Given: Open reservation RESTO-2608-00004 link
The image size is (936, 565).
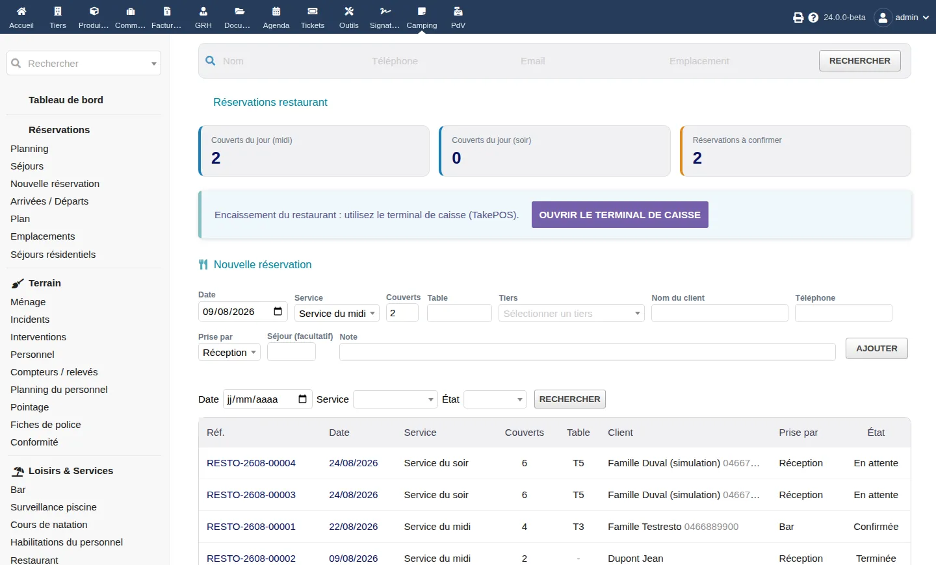Looking at the screenshot, I should click(251, 463).
